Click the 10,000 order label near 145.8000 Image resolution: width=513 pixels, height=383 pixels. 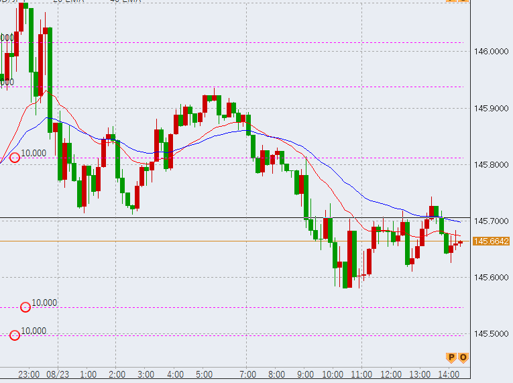coord(34,153)
